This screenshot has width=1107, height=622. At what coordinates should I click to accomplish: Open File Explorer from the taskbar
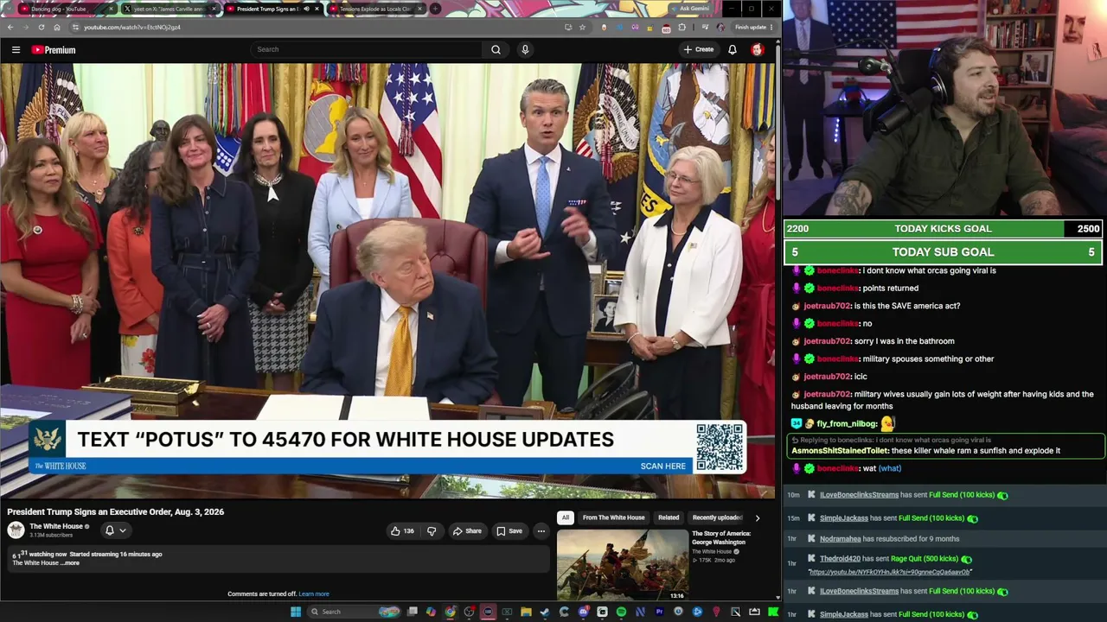(x=526, y=612)
